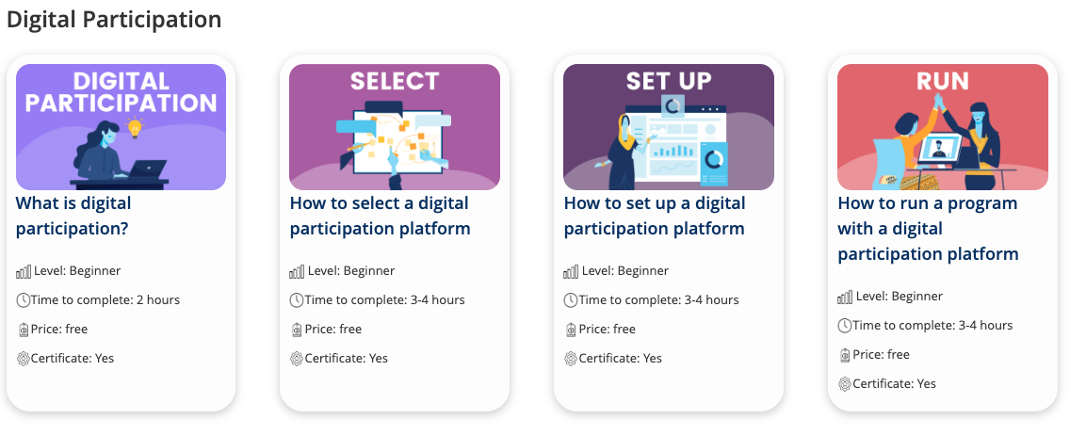Open "How to run a program" course link
This screenshot has width=1070, height=435.
(928, 229)
